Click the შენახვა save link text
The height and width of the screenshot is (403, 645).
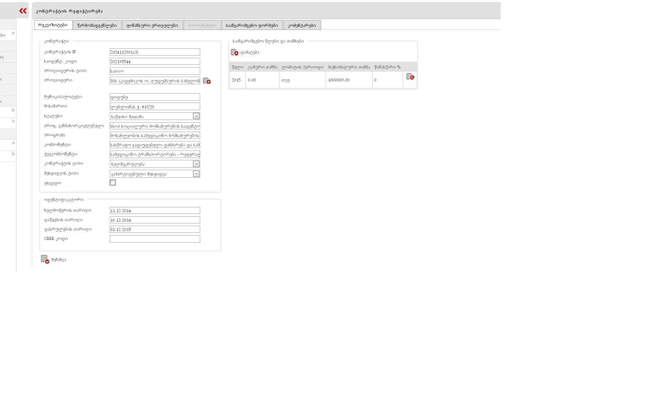[59, 260]
